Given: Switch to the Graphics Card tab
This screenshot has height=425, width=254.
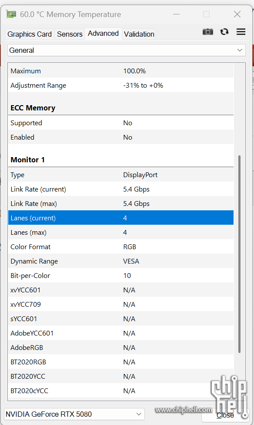Looking at the screenshot, I should point(30,34).
